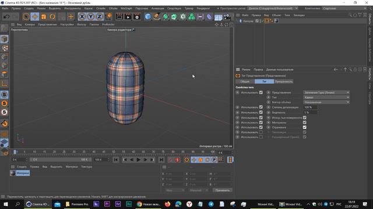Open the Представление shading mode dropdown
Screen dimensions: 373x209
tap(326, 92)
